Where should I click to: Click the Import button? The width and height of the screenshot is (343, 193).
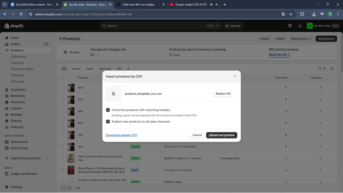click(x=280, y=39)
